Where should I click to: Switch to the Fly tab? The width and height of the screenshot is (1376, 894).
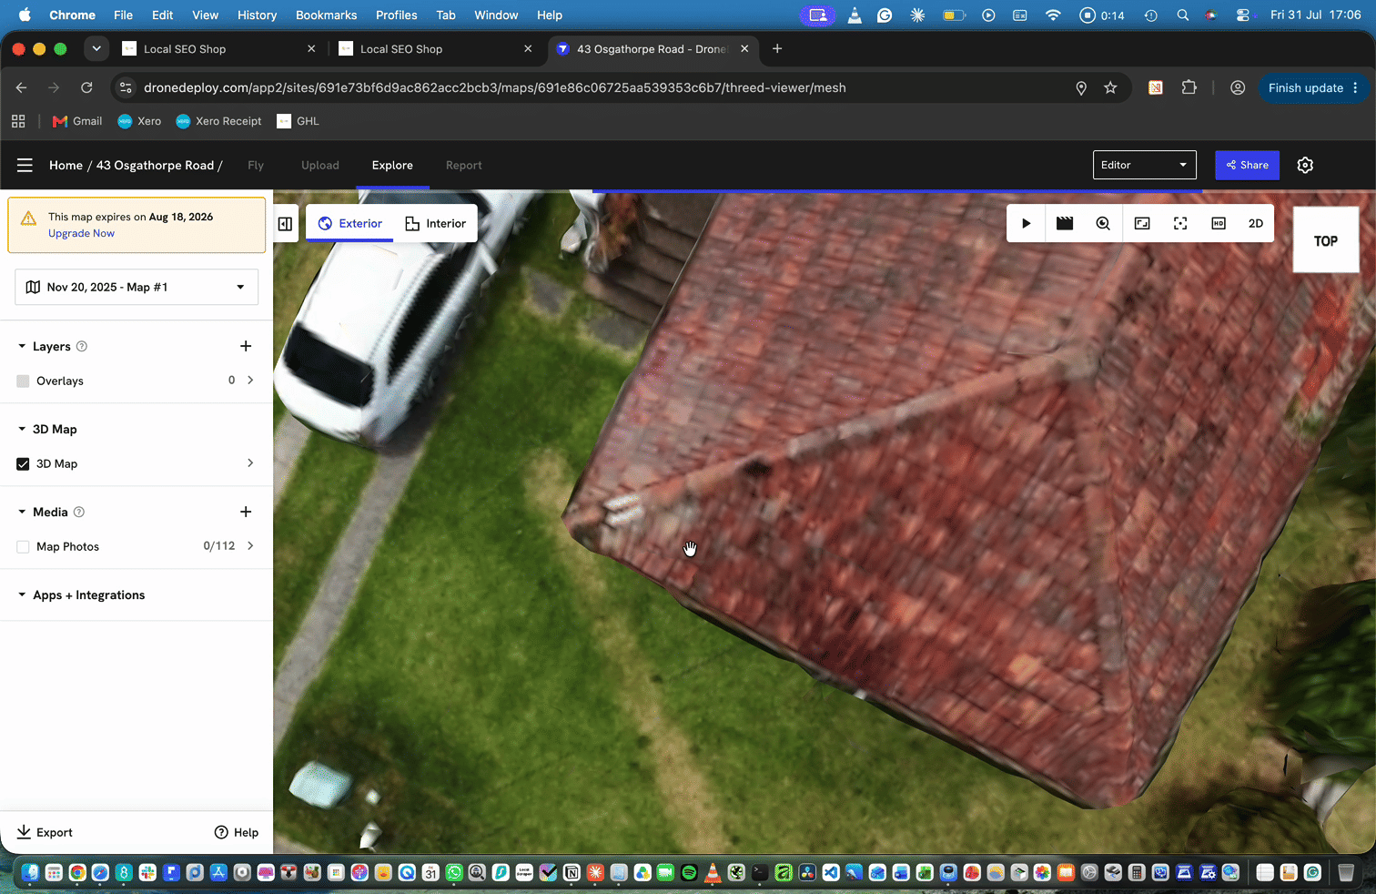(256, 165)
